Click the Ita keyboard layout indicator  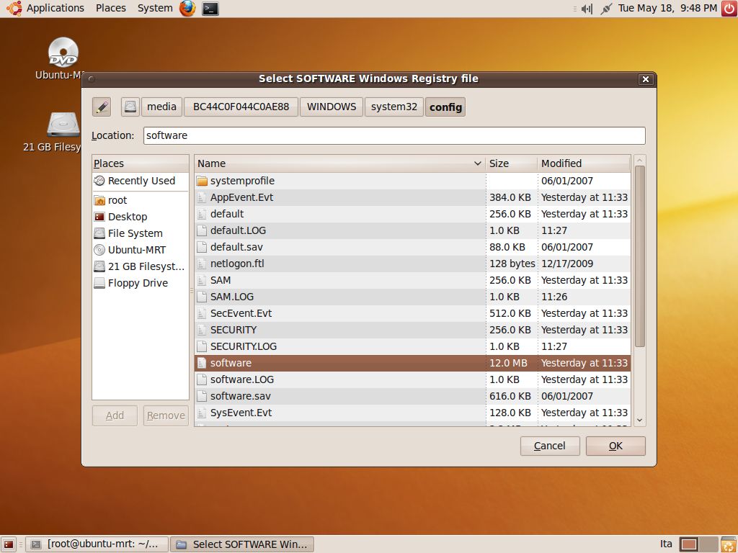click(x=666, y=544)
